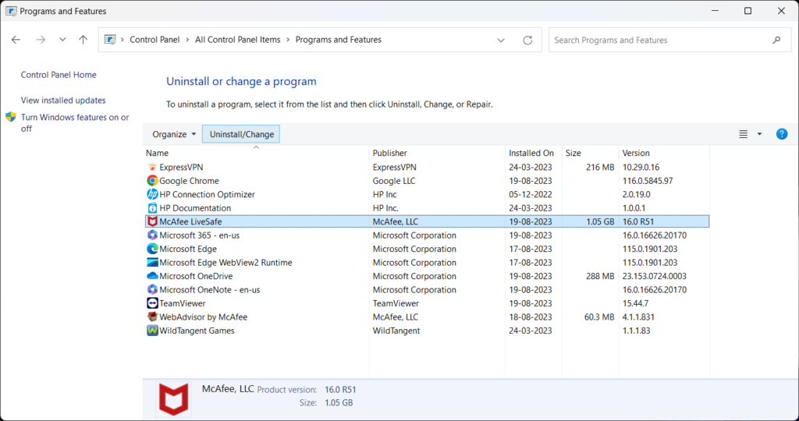This screenshot has width=799, height=421.
Task: Click the TeamViewer icon
Action: pos(152,303)
